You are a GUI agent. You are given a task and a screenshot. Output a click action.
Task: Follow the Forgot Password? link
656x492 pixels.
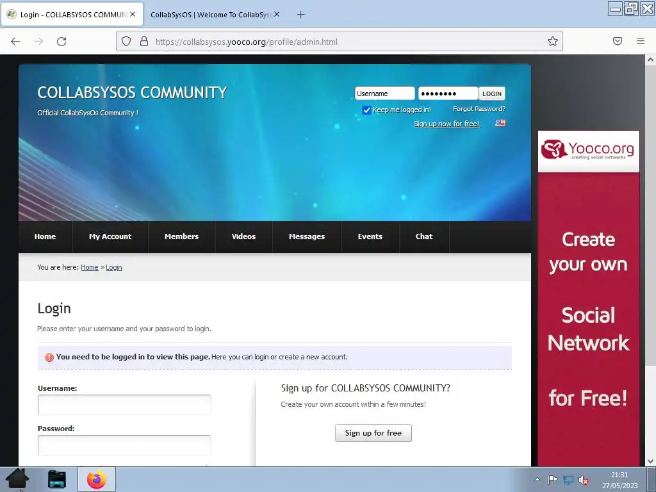(x=479, y=109)
